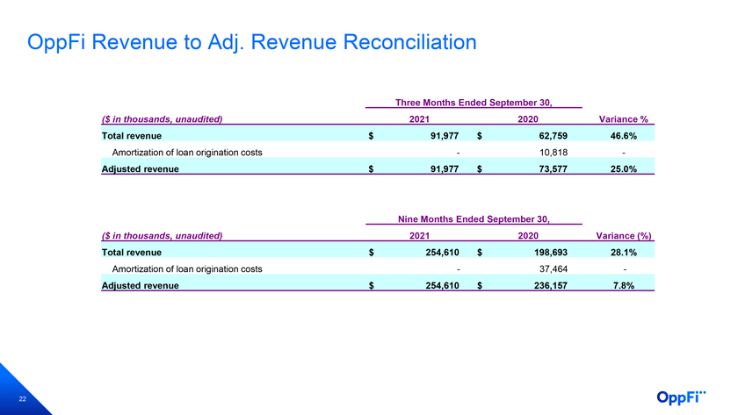The height and width of the screenshot is (415, 738).
Task: Click the value 62,759
Action: click(x=553, y=136)
